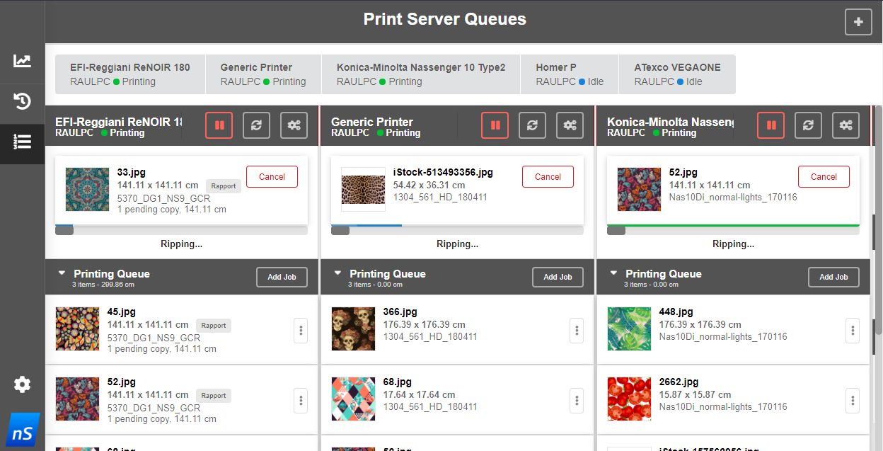Image resolution: width=883 pixels, height=451 pixels.
Task: Click the 448.jpg palm leaves thumbnail
Action: [x=629, y=329]
